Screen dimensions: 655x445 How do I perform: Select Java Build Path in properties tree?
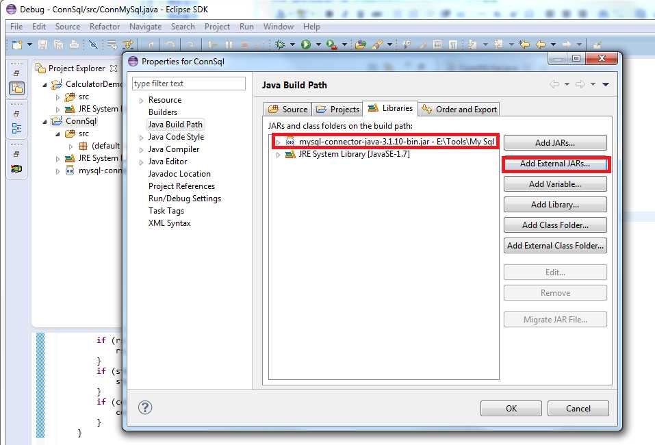(x=175, y=125)
